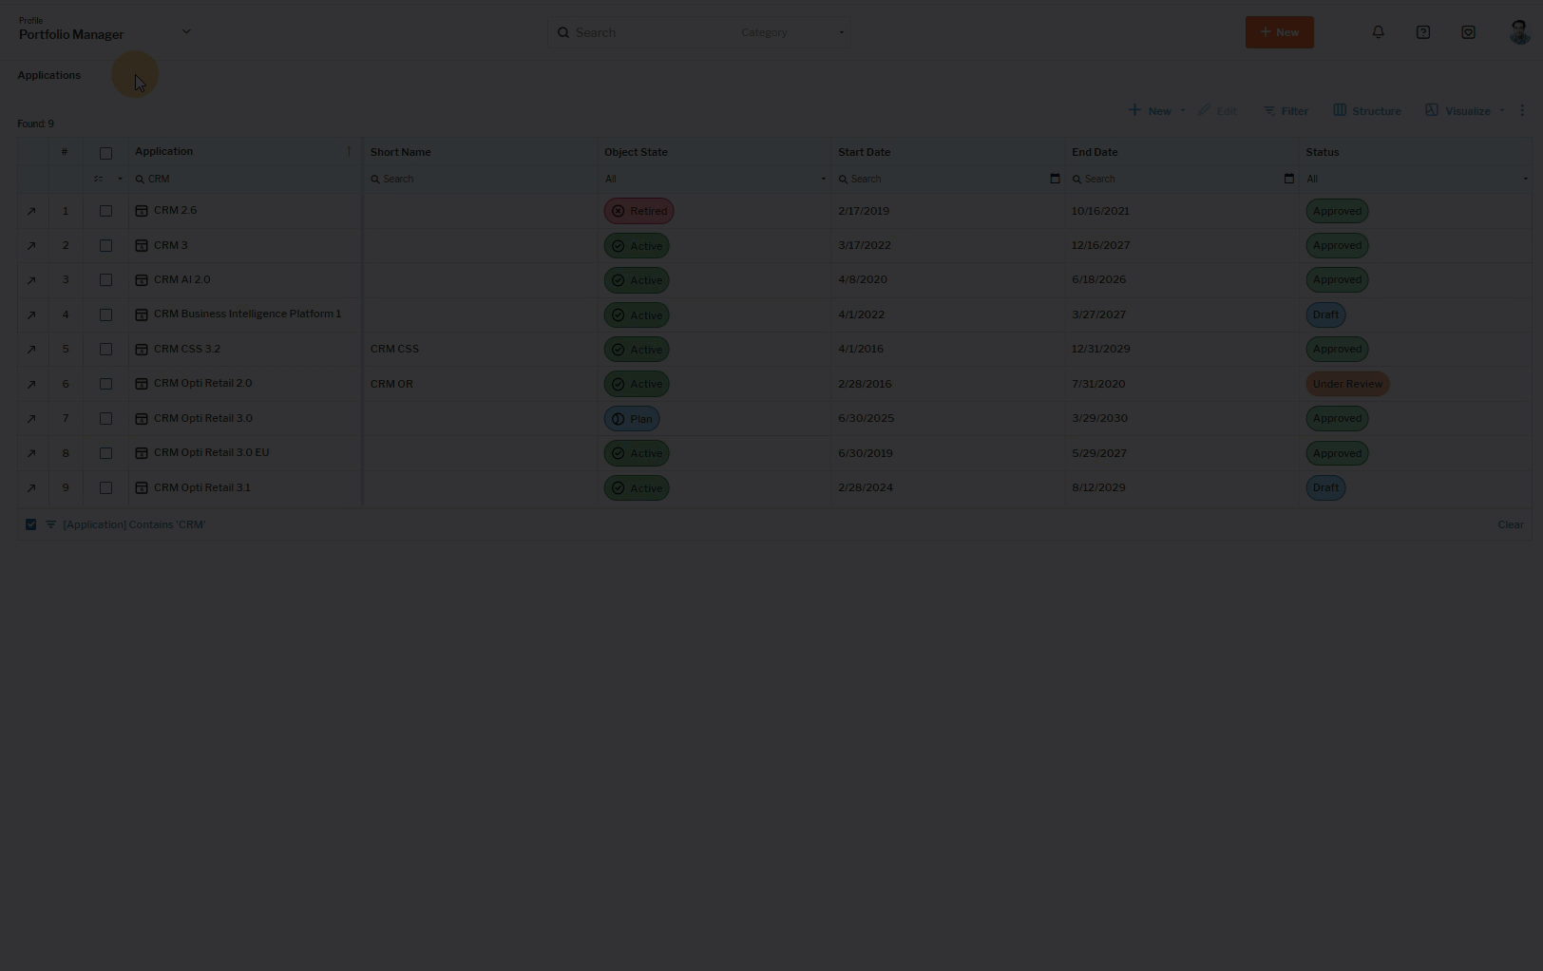Toggle the select-all checkbox in header
The height and width of the screenshot is (971, 1543).
point(105,153)
